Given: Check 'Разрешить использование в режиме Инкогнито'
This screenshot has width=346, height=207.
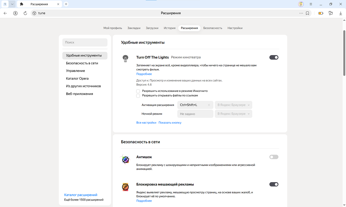Looking at the screenshot, I should (x=138, y=91).
